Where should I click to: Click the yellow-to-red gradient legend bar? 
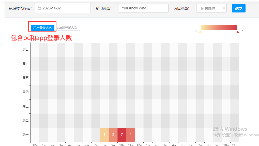tap(219, 27)
